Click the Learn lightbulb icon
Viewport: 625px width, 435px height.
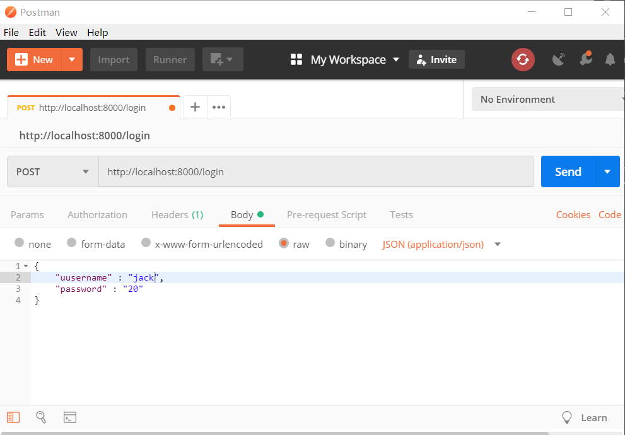567,417
